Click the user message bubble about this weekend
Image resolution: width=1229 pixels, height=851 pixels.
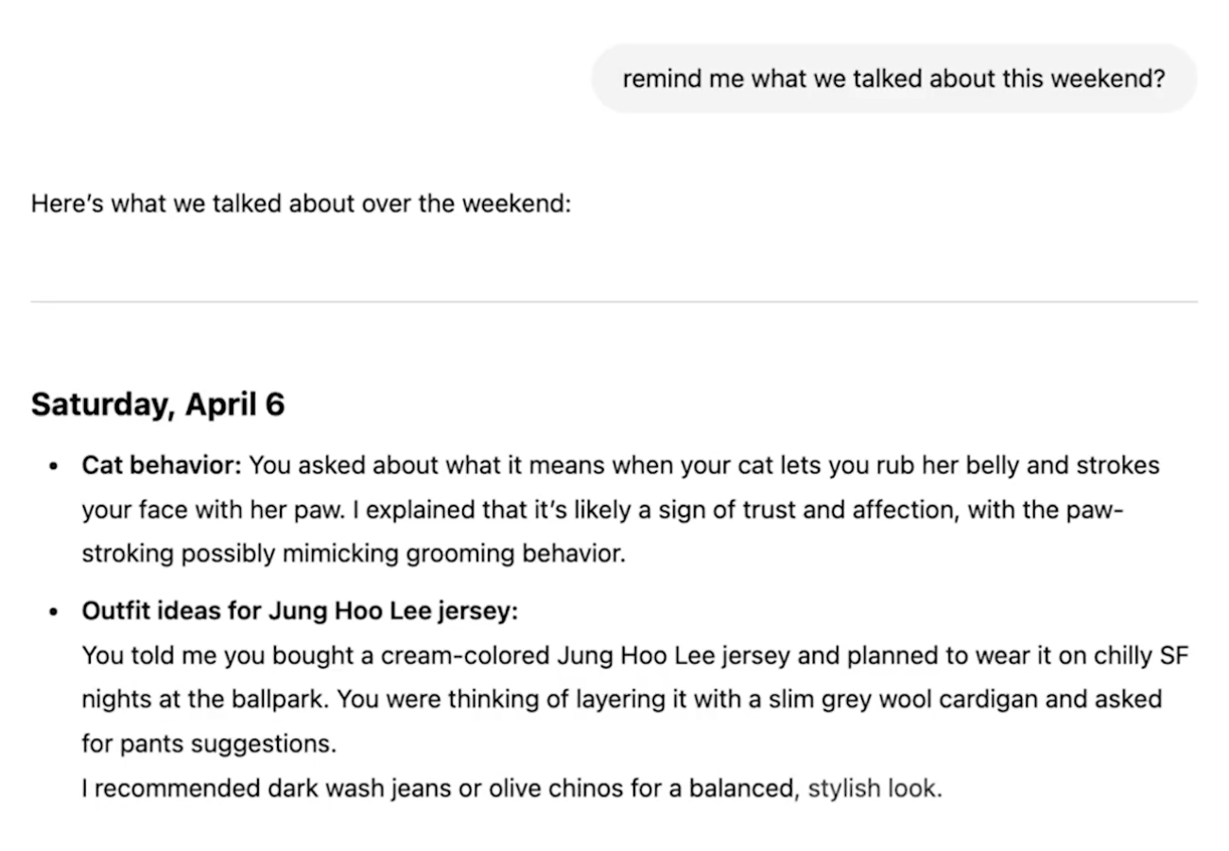click(x=893, y=78)
